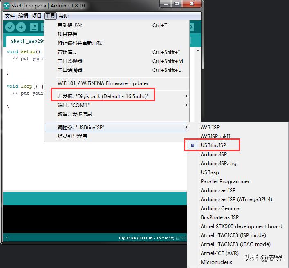Viewport: 289px width, 268px height.
Task: Open 串口监视器 serial monitor
Action: [117, 61]
